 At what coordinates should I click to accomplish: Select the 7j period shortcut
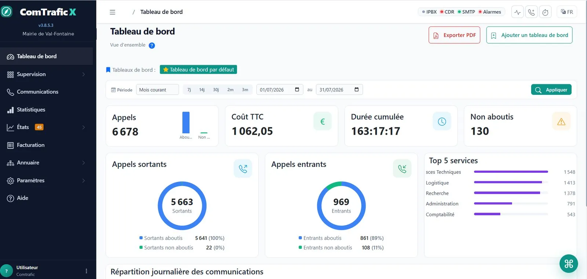(x=189, y=90)
